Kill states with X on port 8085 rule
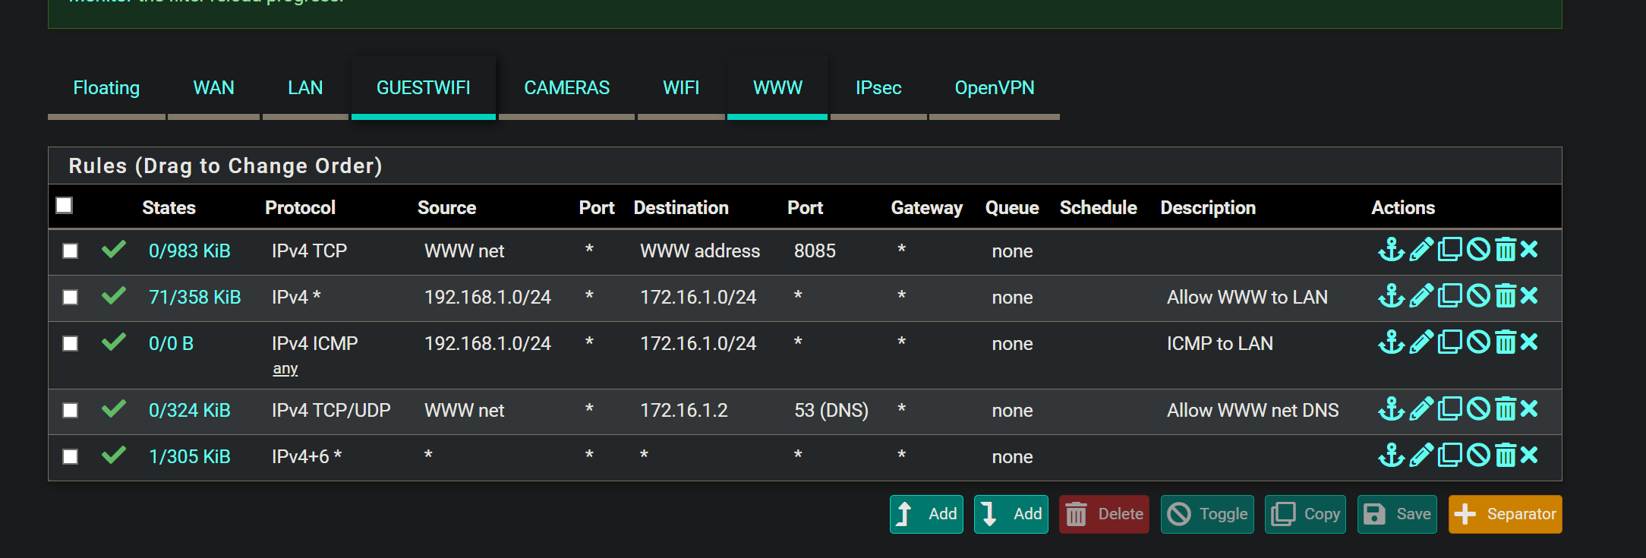 point(1529,250)
